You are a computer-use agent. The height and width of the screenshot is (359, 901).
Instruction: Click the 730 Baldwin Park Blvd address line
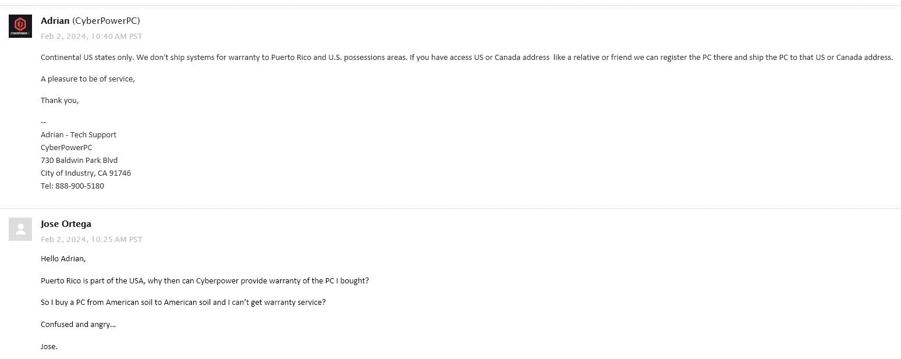tap(79, 160)
